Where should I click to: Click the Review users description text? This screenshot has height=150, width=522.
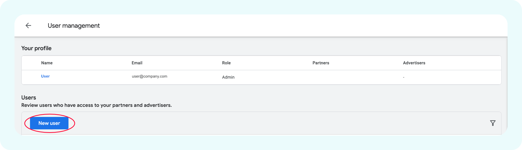(96, 105)
